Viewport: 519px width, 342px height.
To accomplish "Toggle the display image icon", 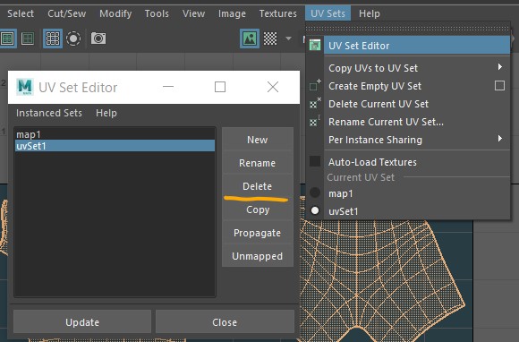I will point(250,38).
